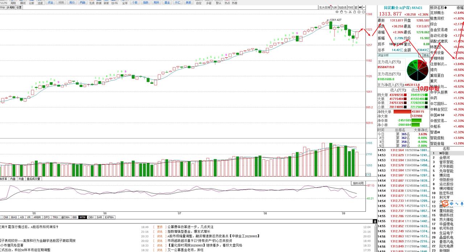This screenshot has width=464, height=252.
Task: Select sector row 中国AI 50
Action: point(447,115)
